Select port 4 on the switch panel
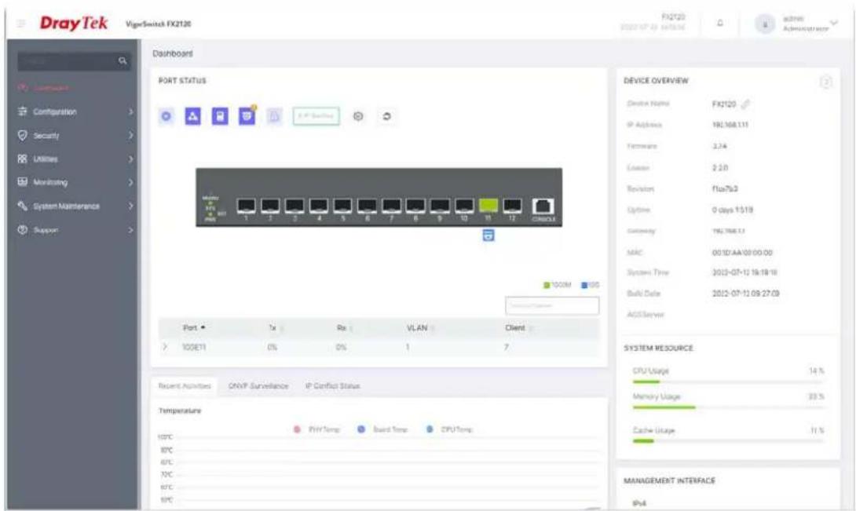Image resolution: width=856 pixels, height=511 pixels. [x=319, y=206]
